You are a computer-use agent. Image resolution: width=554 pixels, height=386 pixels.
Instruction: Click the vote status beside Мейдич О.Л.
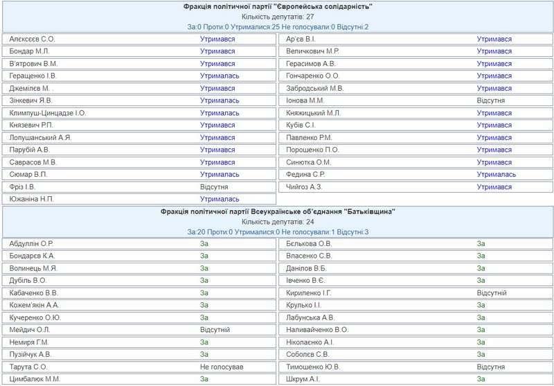(x=215, y=330)
